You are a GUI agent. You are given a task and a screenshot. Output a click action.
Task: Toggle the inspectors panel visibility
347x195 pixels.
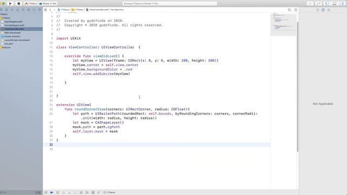pyautogui.click(x=342, y=4)
